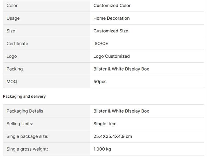Select the 25.4X25.4X4.9 cm value

point(113,136)
